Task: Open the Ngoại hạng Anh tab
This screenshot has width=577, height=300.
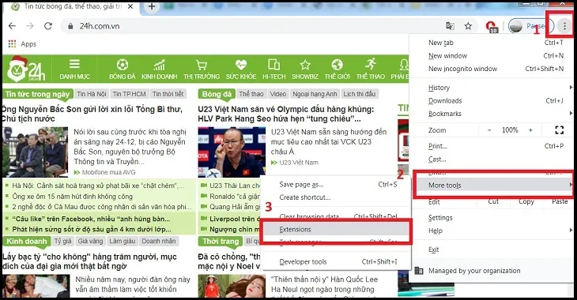Action: 315,94
